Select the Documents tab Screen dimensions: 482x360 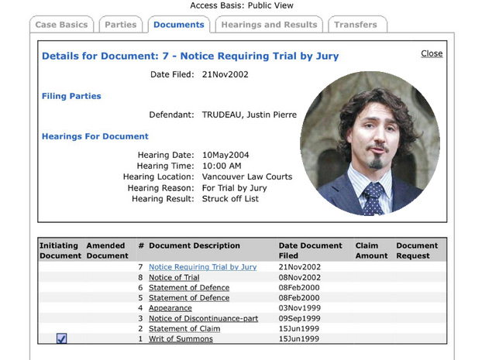tap(179, 25)
